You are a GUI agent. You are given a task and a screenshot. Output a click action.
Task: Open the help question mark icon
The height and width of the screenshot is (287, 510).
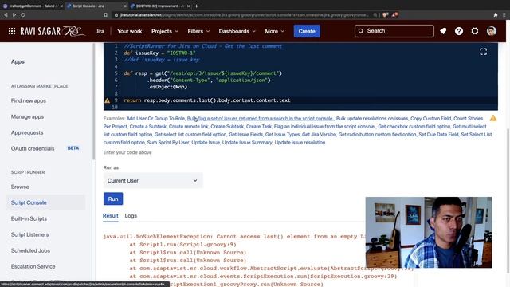[x=459, y=31]
